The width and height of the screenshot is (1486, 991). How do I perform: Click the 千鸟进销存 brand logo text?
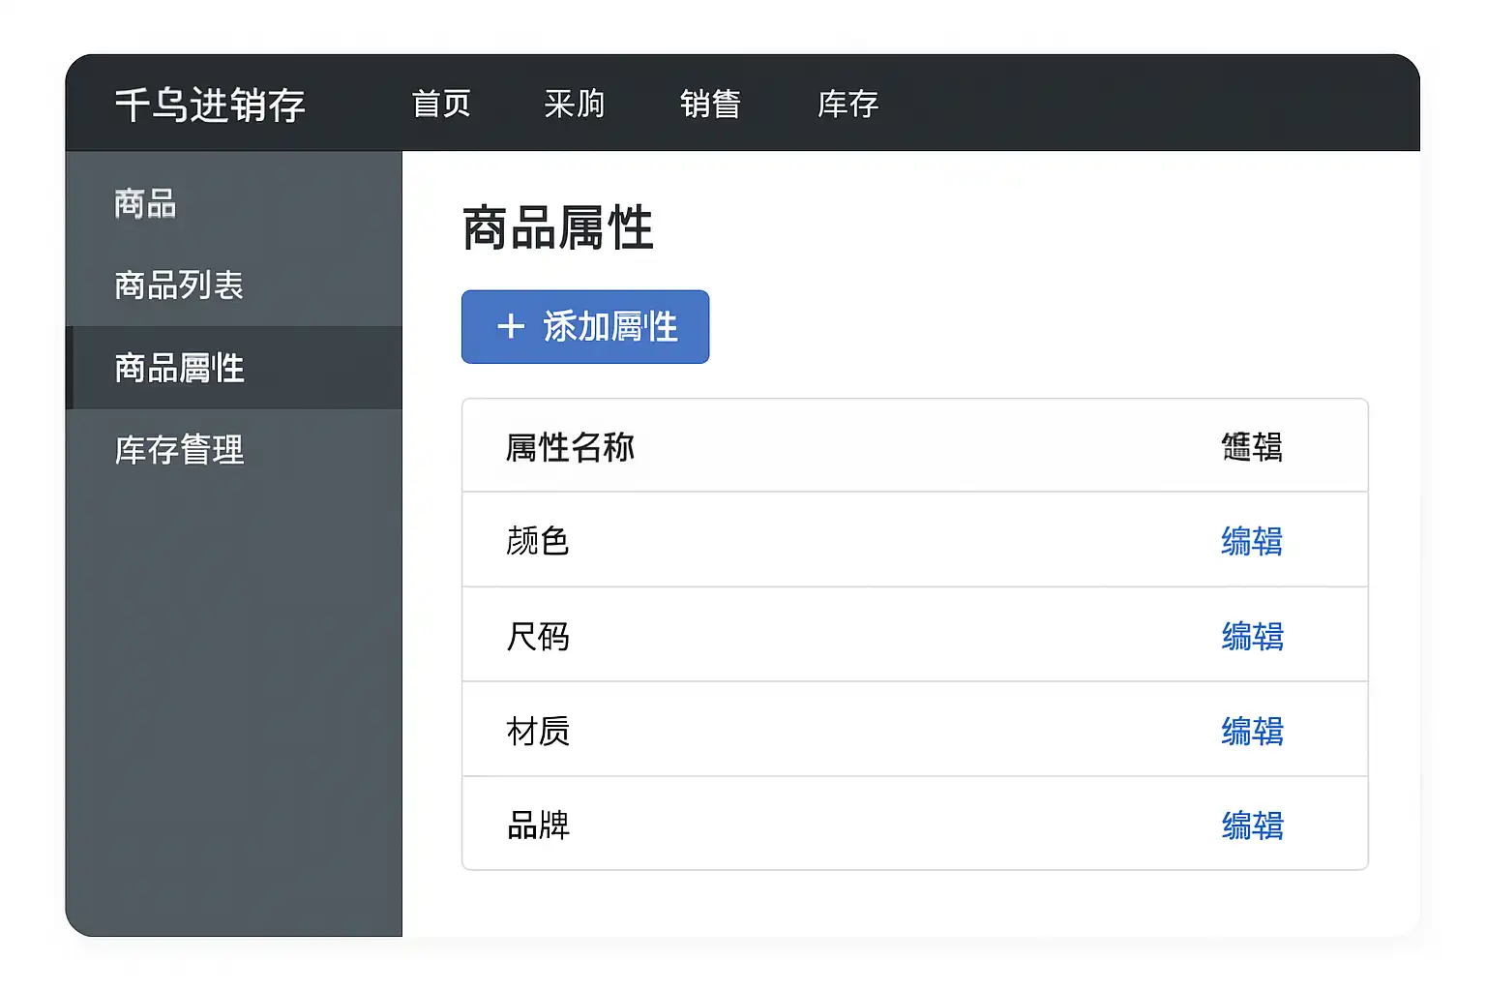point(210,105)
